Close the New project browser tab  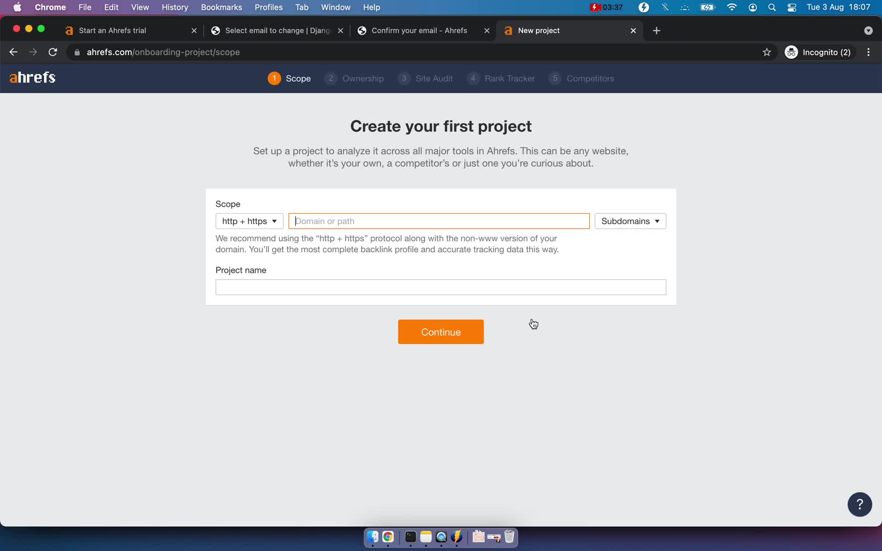[633, 30]
